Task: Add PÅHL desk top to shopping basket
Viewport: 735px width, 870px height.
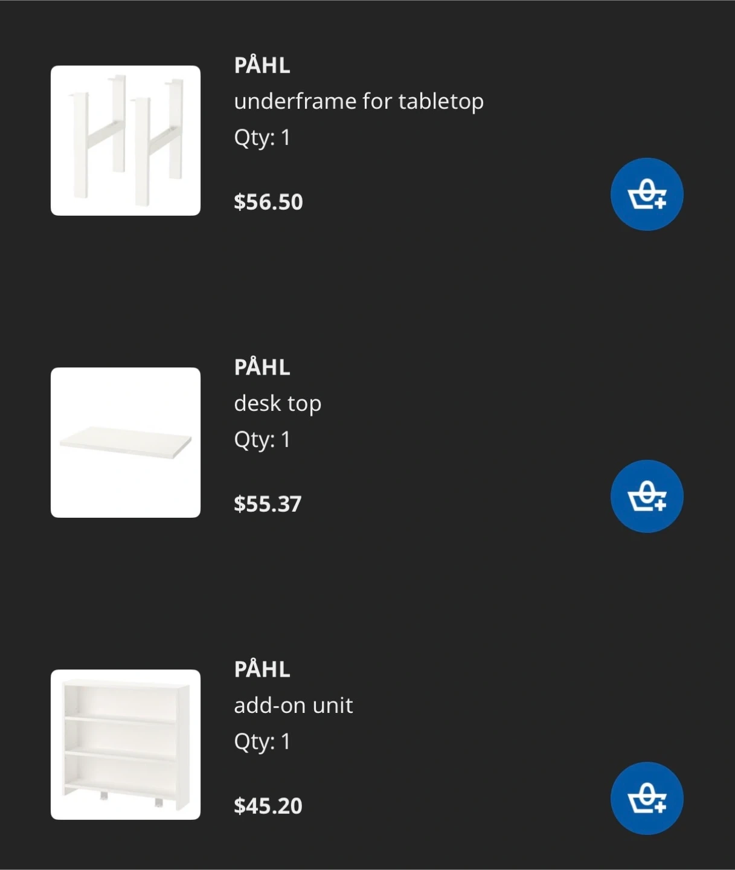Action: tap(646, 496)
